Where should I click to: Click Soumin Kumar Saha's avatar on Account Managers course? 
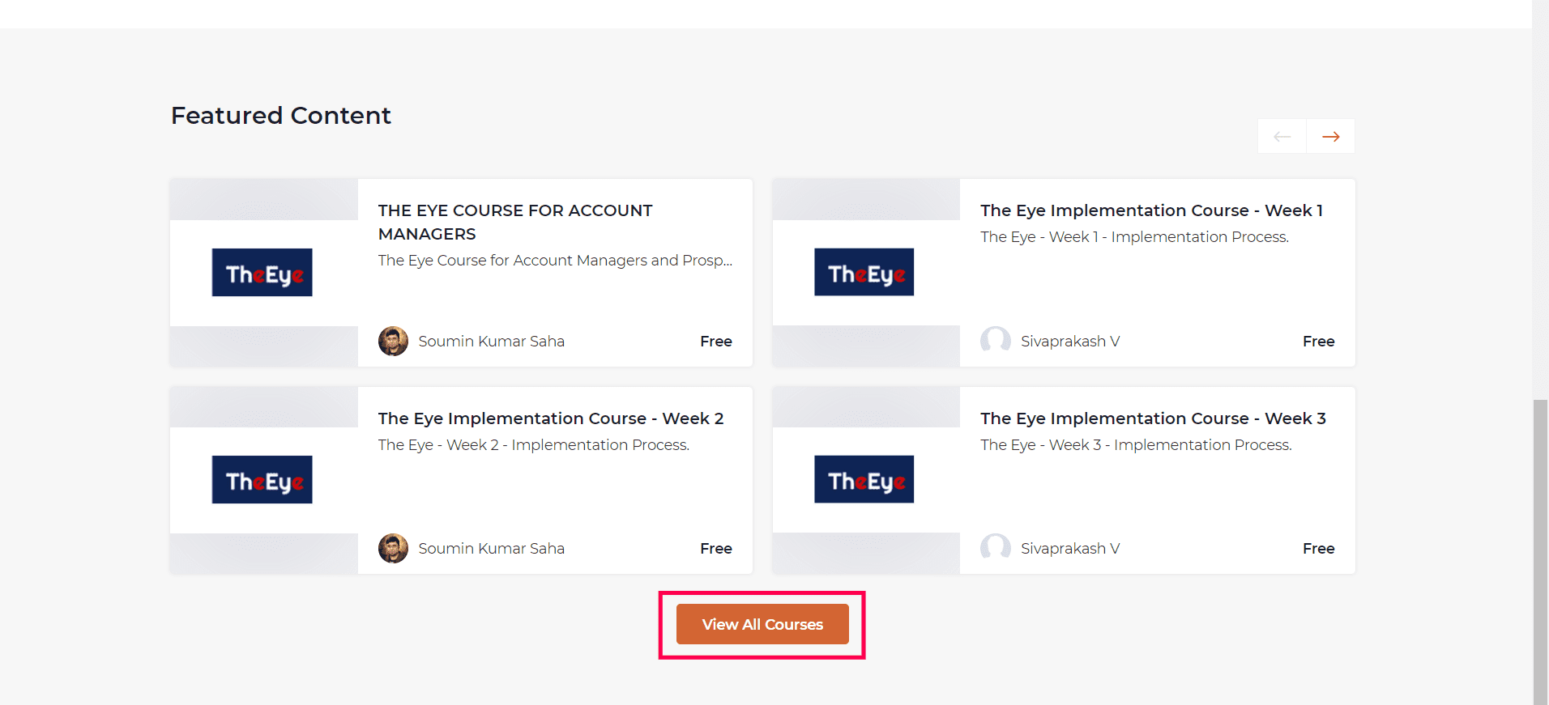[x=393, y=342]
